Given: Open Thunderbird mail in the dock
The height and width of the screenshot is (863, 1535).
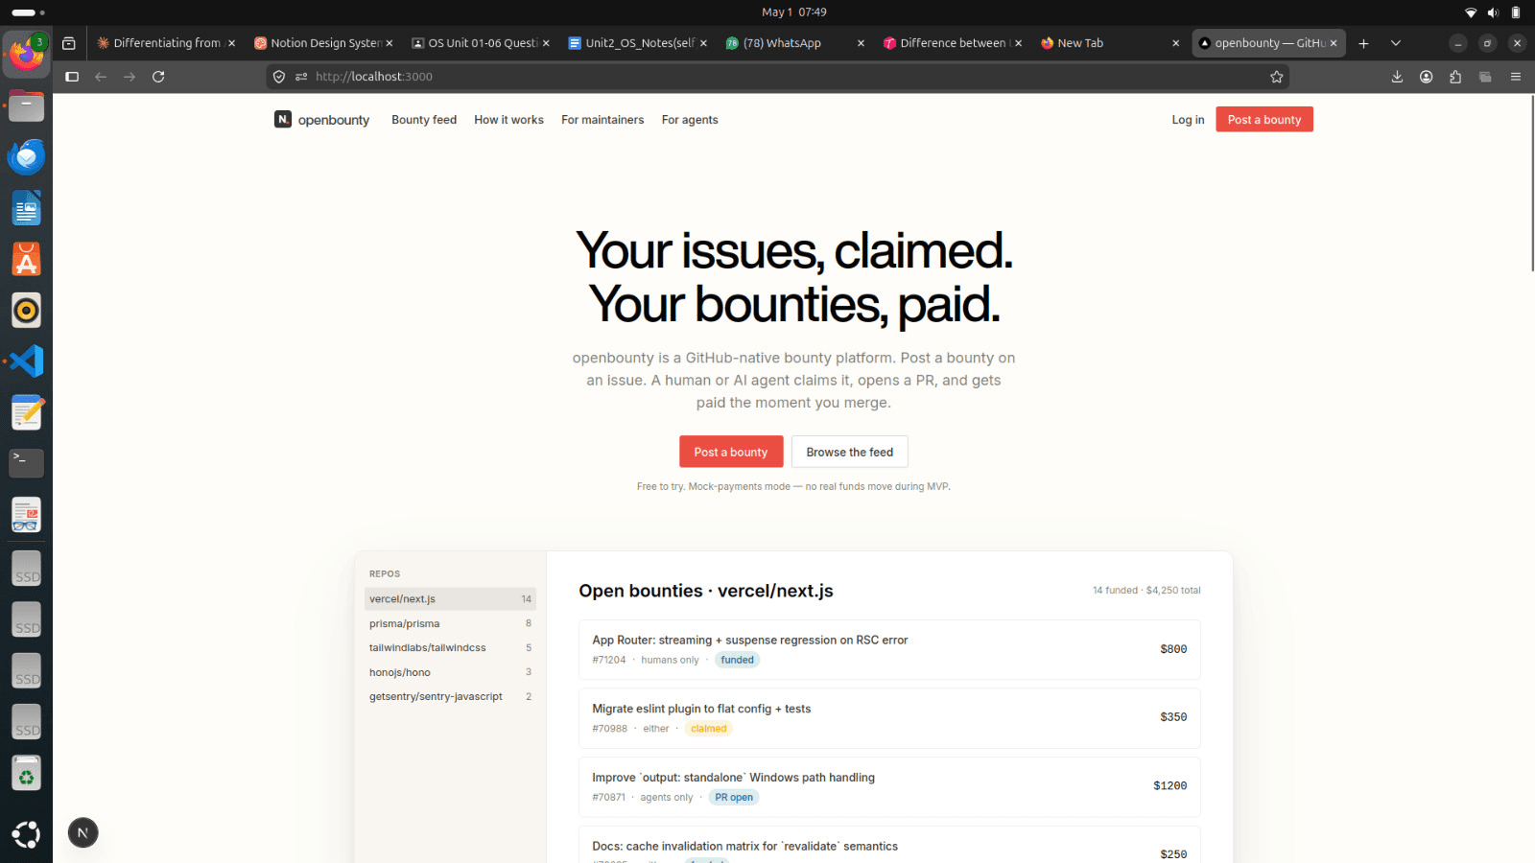Looking at the screenshot, I should pos(26,156).
